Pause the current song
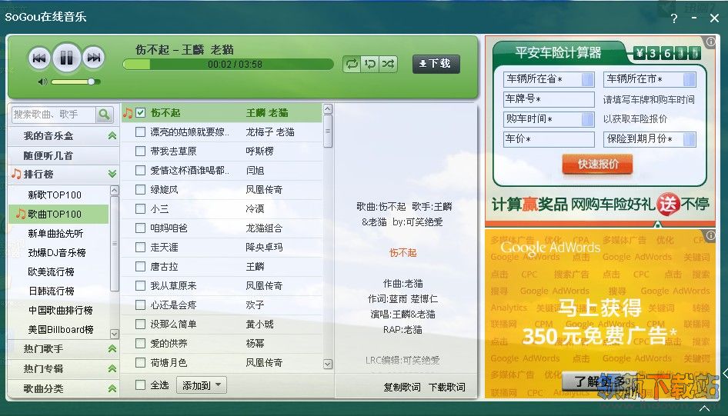The height and width of the screenshot is (416, 728). pos(66,58)
